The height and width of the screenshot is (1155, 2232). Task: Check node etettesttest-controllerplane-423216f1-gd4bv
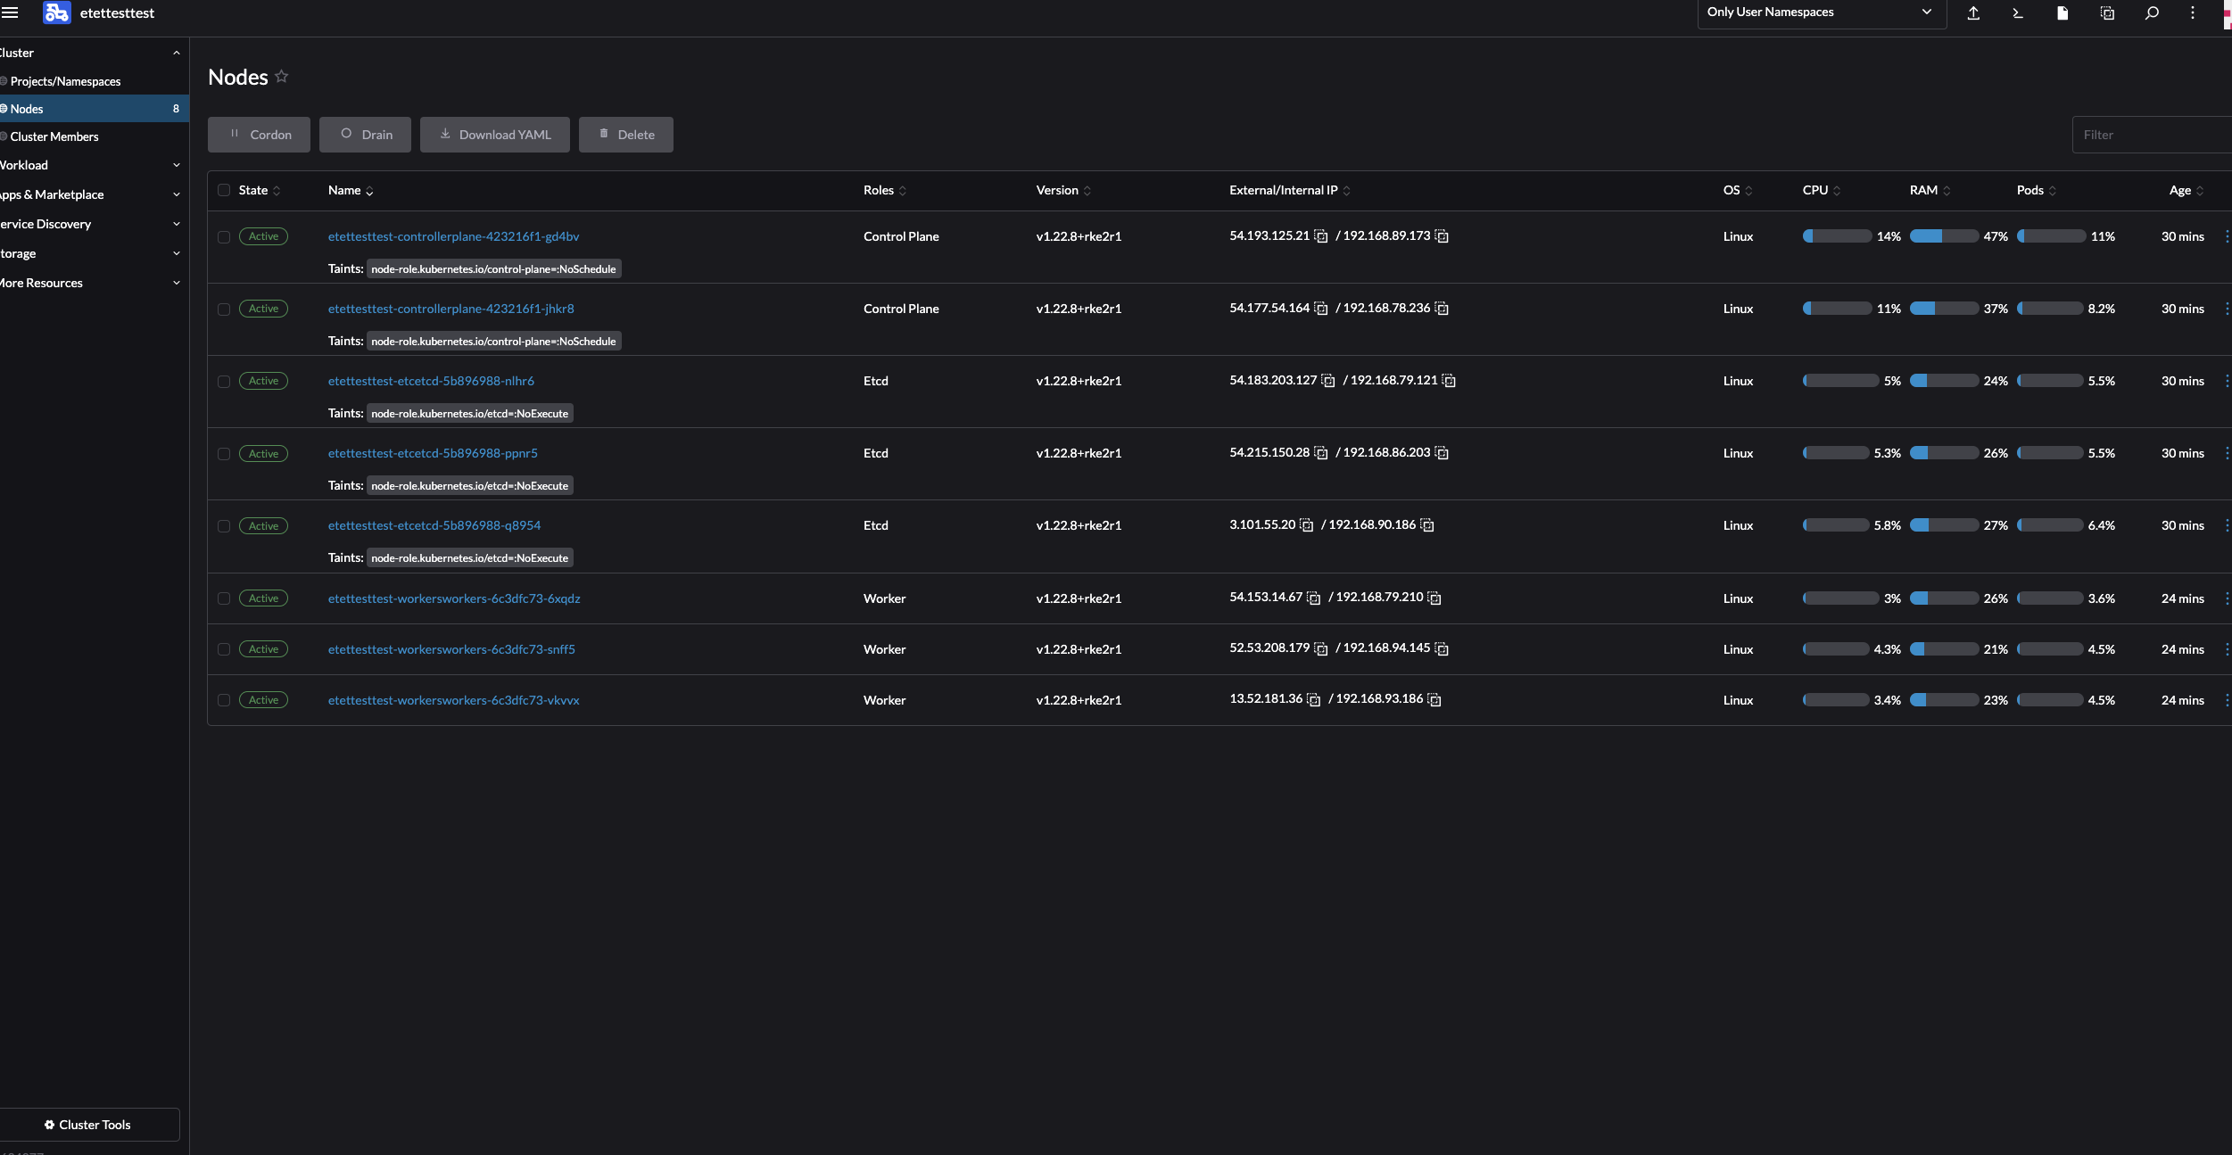coord(224,236)
